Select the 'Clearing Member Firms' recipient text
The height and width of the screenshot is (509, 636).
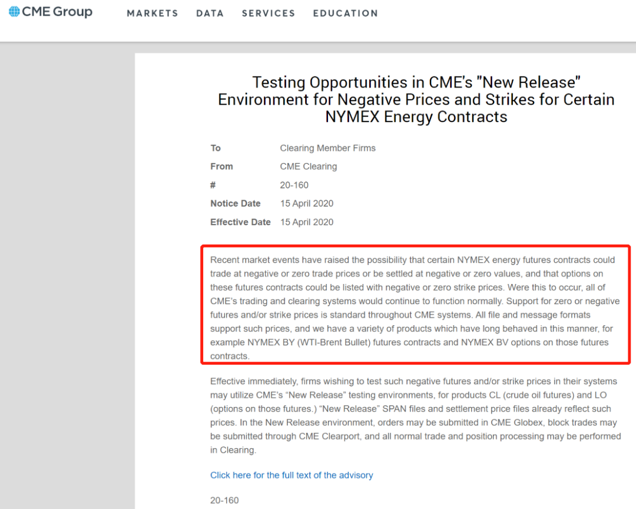pyautogui.click(x=327, y=148)
